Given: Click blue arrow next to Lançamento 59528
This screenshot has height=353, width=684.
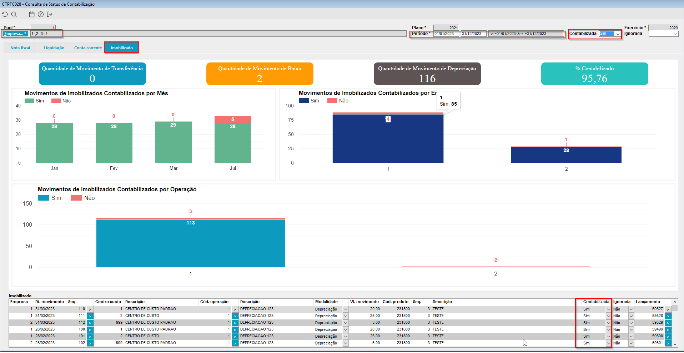Looking at the screenshot, I should pos(668,316).
